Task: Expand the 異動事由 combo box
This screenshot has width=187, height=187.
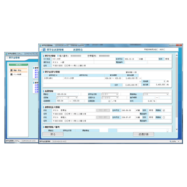Action: point(156,94)
